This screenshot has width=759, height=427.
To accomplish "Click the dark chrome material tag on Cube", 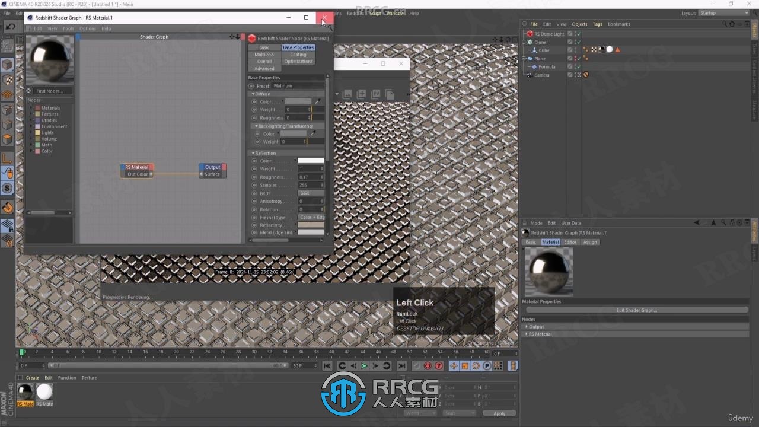I will (x=602, y=50).
